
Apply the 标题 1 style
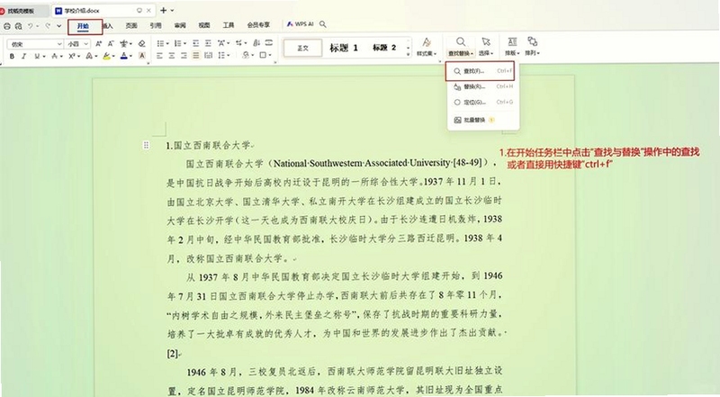pos(344,48)
